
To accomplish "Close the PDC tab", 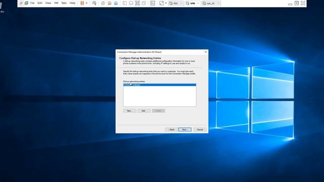I will click(x=181, y=4).
